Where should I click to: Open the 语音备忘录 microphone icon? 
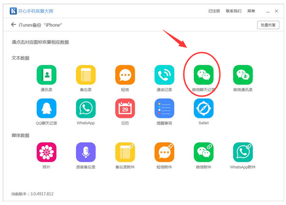coord(86,152)
